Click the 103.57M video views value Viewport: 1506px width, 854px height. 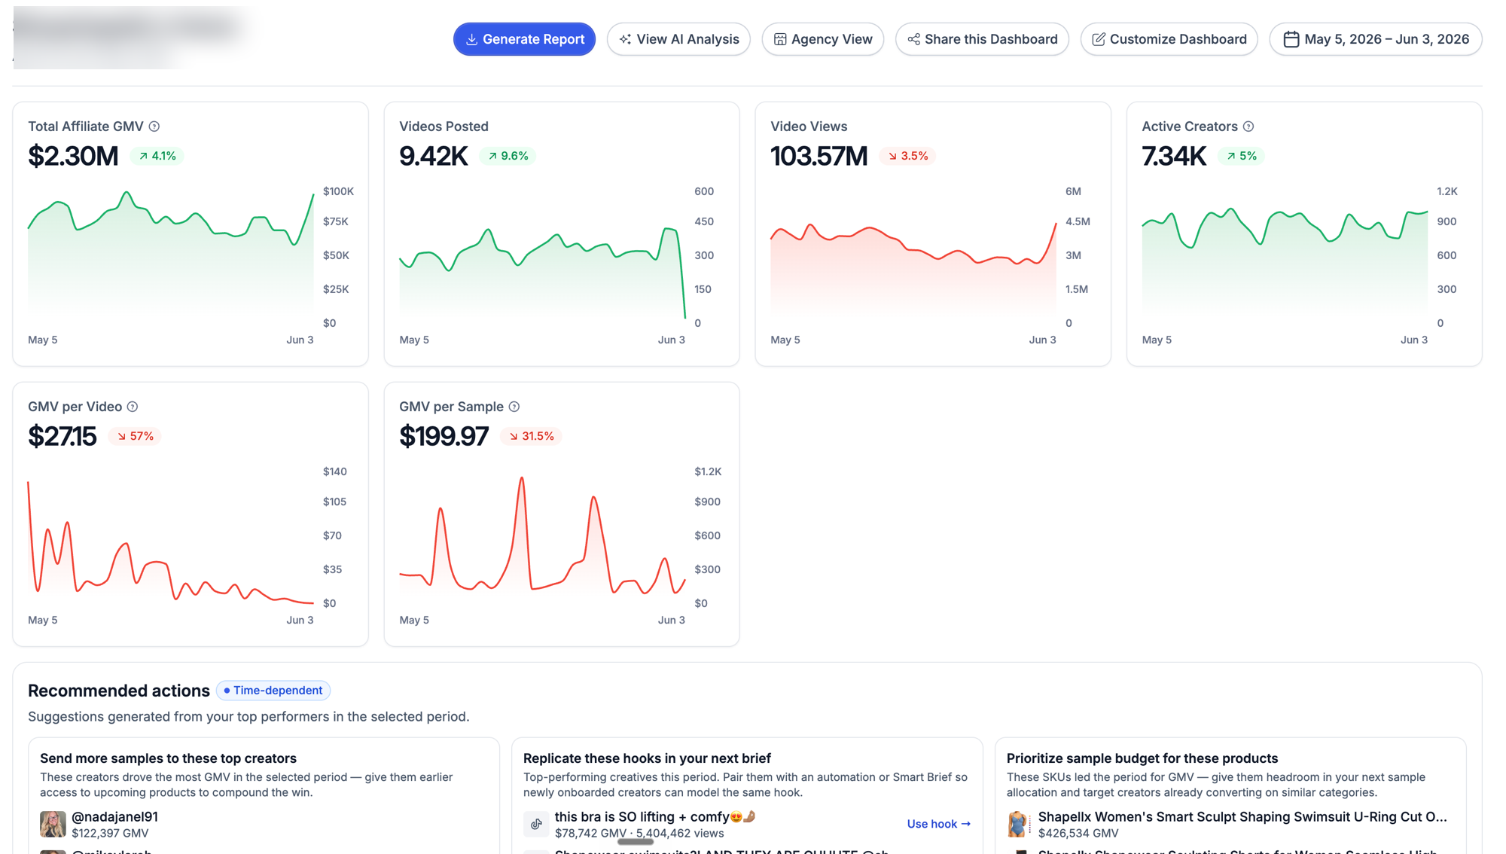[819, 156]
